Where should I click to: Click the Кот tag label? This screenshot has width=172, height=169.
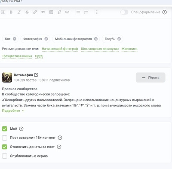(x=8, y=39)
